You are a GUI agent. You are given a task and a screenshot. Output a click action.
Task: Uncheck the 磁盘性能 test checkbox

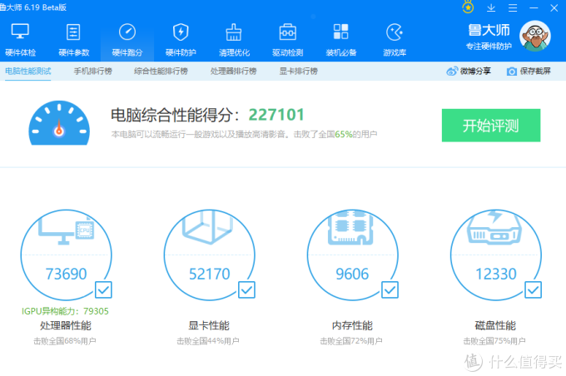tap(534, 289)
